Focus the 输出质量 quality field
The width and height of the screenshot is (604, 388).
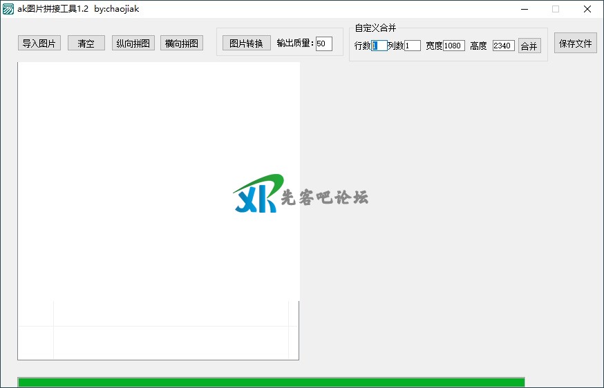point(324,44)
